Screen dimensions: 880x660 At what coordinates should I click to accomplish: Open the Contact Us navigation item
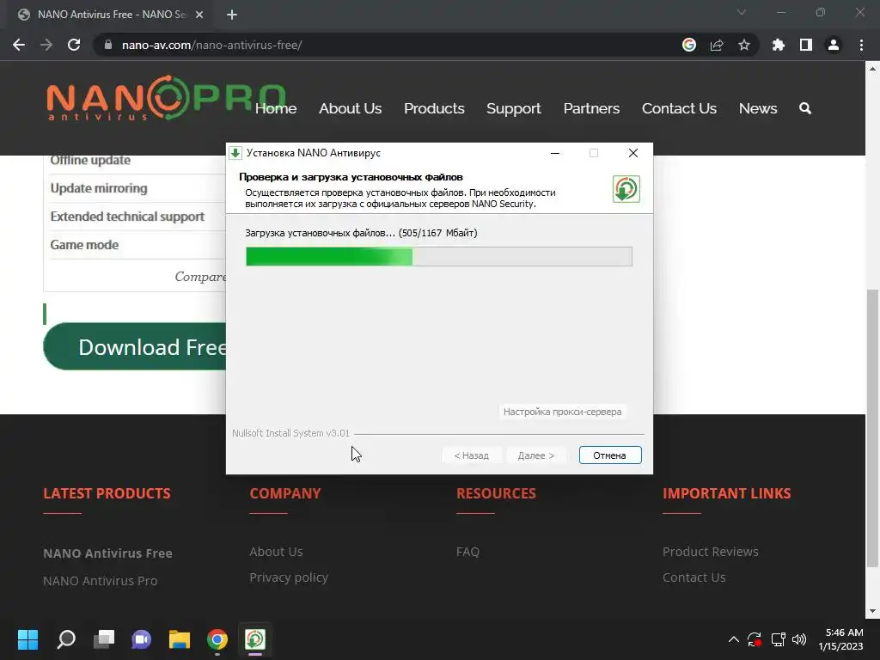click(679, 108)
